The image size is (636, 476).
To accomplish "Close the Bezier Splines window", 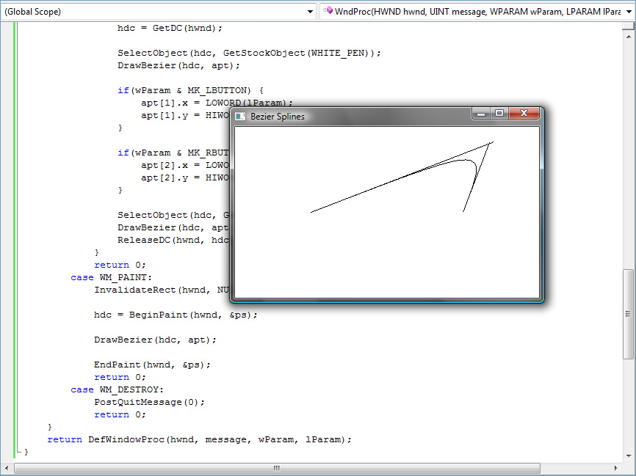I will click(x=524, y=114).
